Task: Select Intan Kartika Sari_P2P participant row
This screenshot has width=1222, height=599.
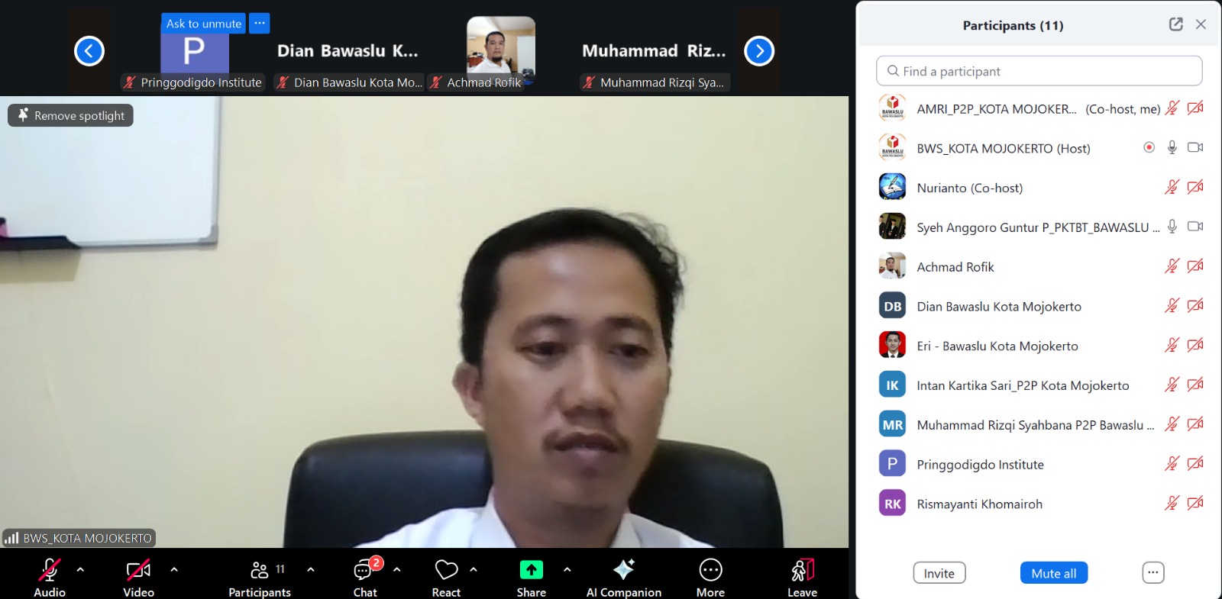Action: click(1039, 385)
